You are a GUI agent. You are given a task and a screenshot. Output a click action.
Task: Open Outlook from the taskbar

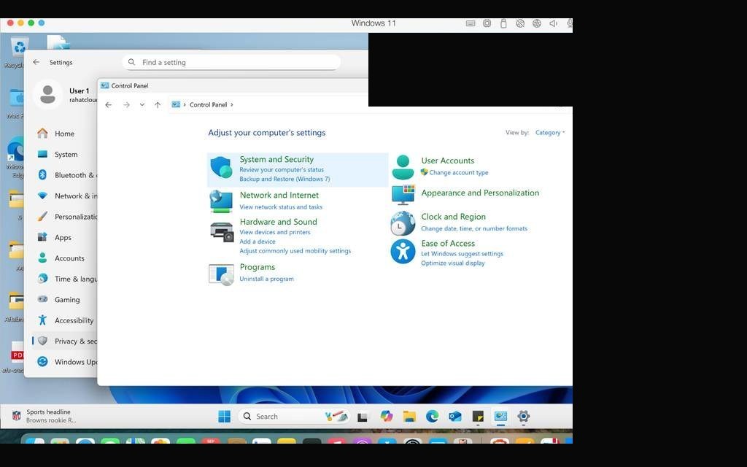click(x=455, y=416)
